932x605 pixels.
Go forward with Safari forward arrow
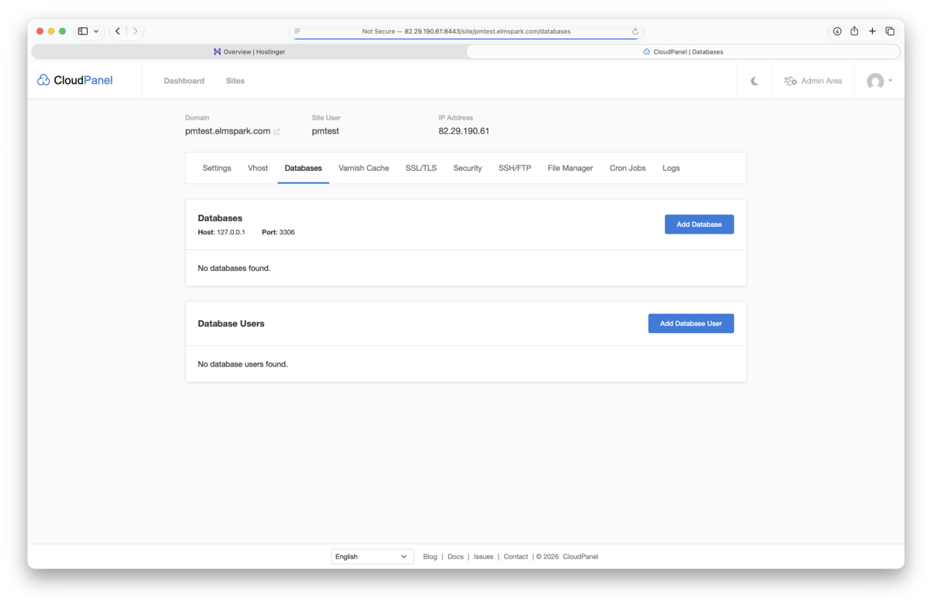[135, 31]
